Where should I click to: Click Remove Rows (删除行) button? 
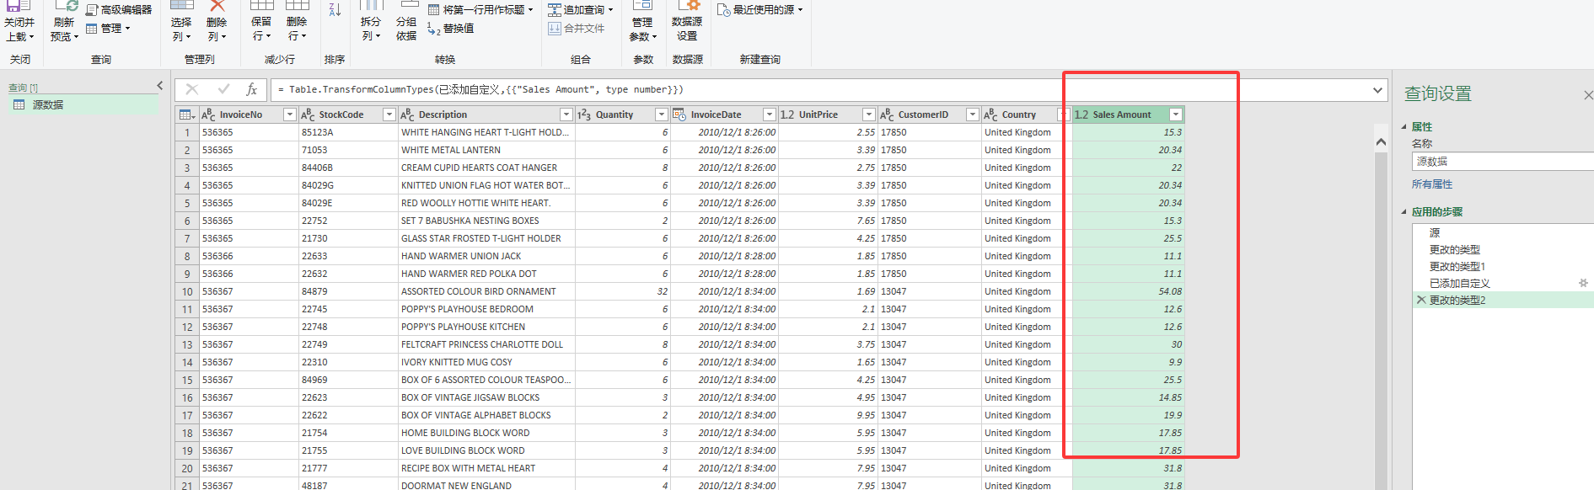(297, 23)
